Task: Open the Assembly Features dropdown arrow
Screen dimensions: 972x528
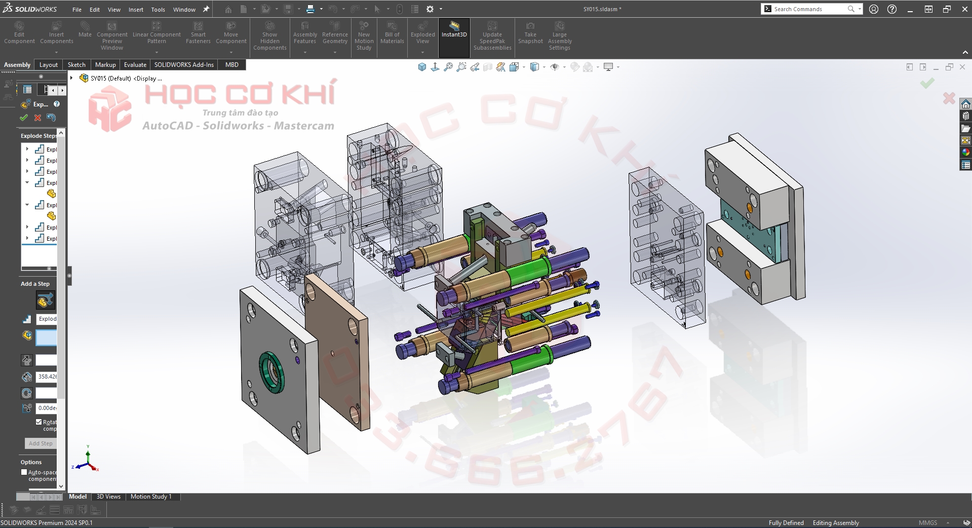Action: [x=305, y=52]
